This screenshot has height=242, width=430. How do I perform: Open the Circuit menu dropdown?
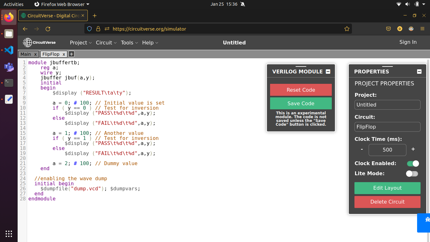point(106,43)
